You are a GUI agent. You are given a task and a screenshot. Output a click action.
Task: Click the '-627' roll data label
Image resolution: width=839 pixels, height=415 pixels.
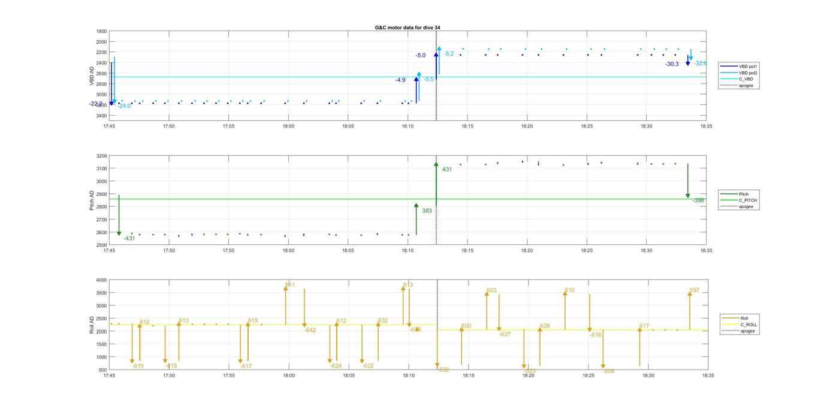click(x=505, y=334)
